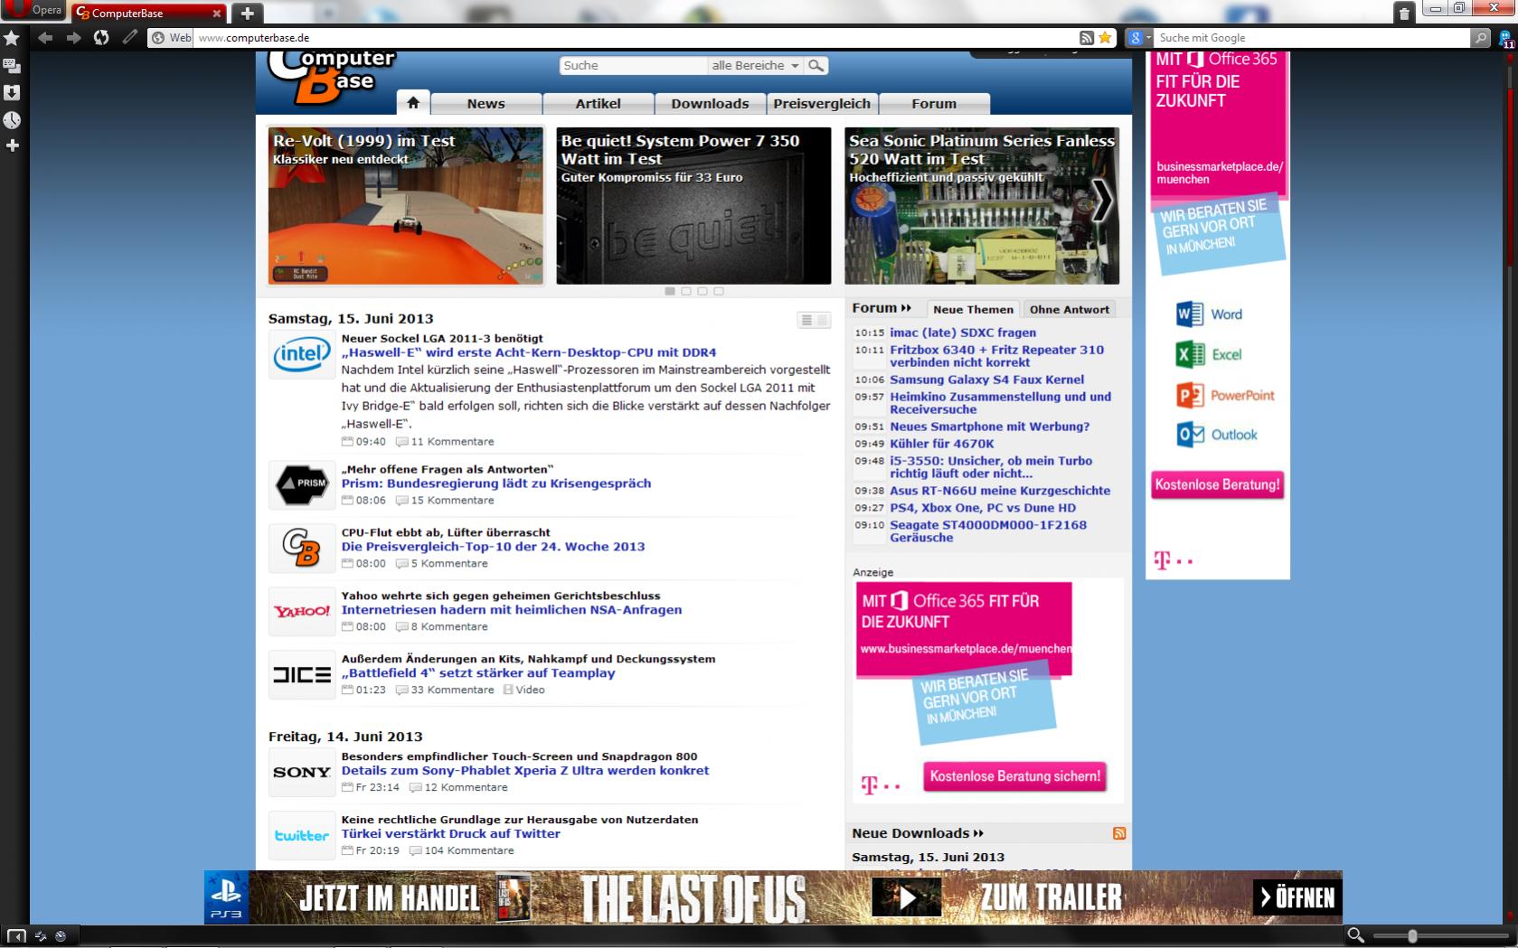This screenshot has width=1518, height=948.
Task: Open the News navigation tab
Action: (486, 103)
